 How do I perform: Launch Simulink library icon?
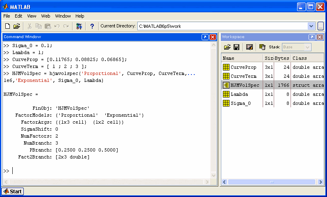79,26
